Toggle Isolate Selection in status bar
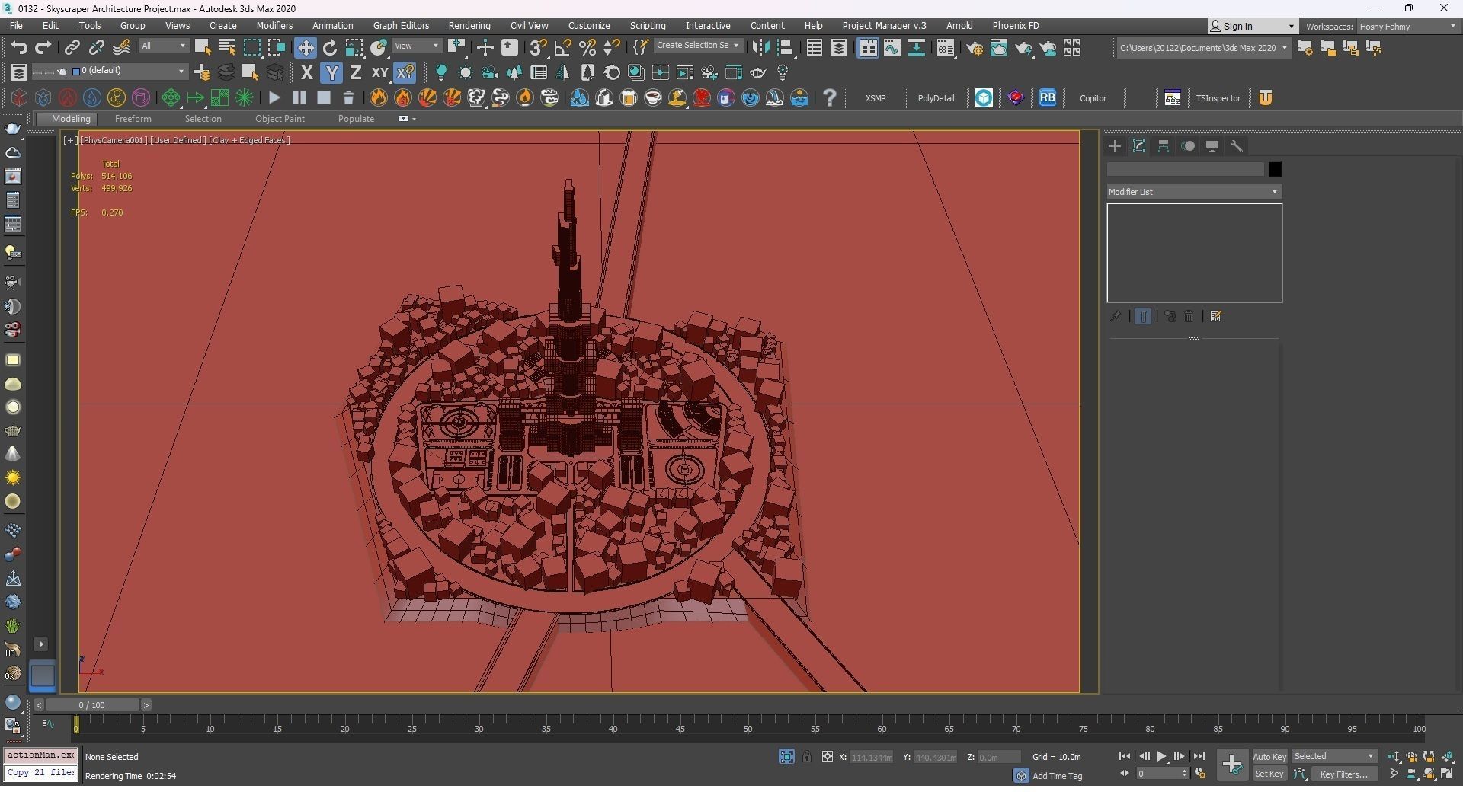This screenshot has width=1463, height=792. (x=787, y=757)
